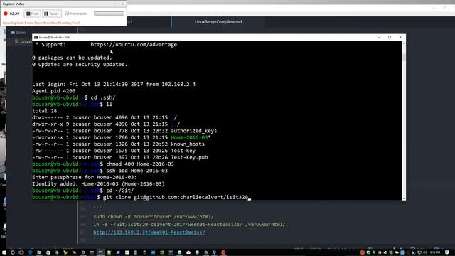455x256 pixels.
Task: Switch to the LinuxServerComplete.md tab
Action: (x=218, y=22)
